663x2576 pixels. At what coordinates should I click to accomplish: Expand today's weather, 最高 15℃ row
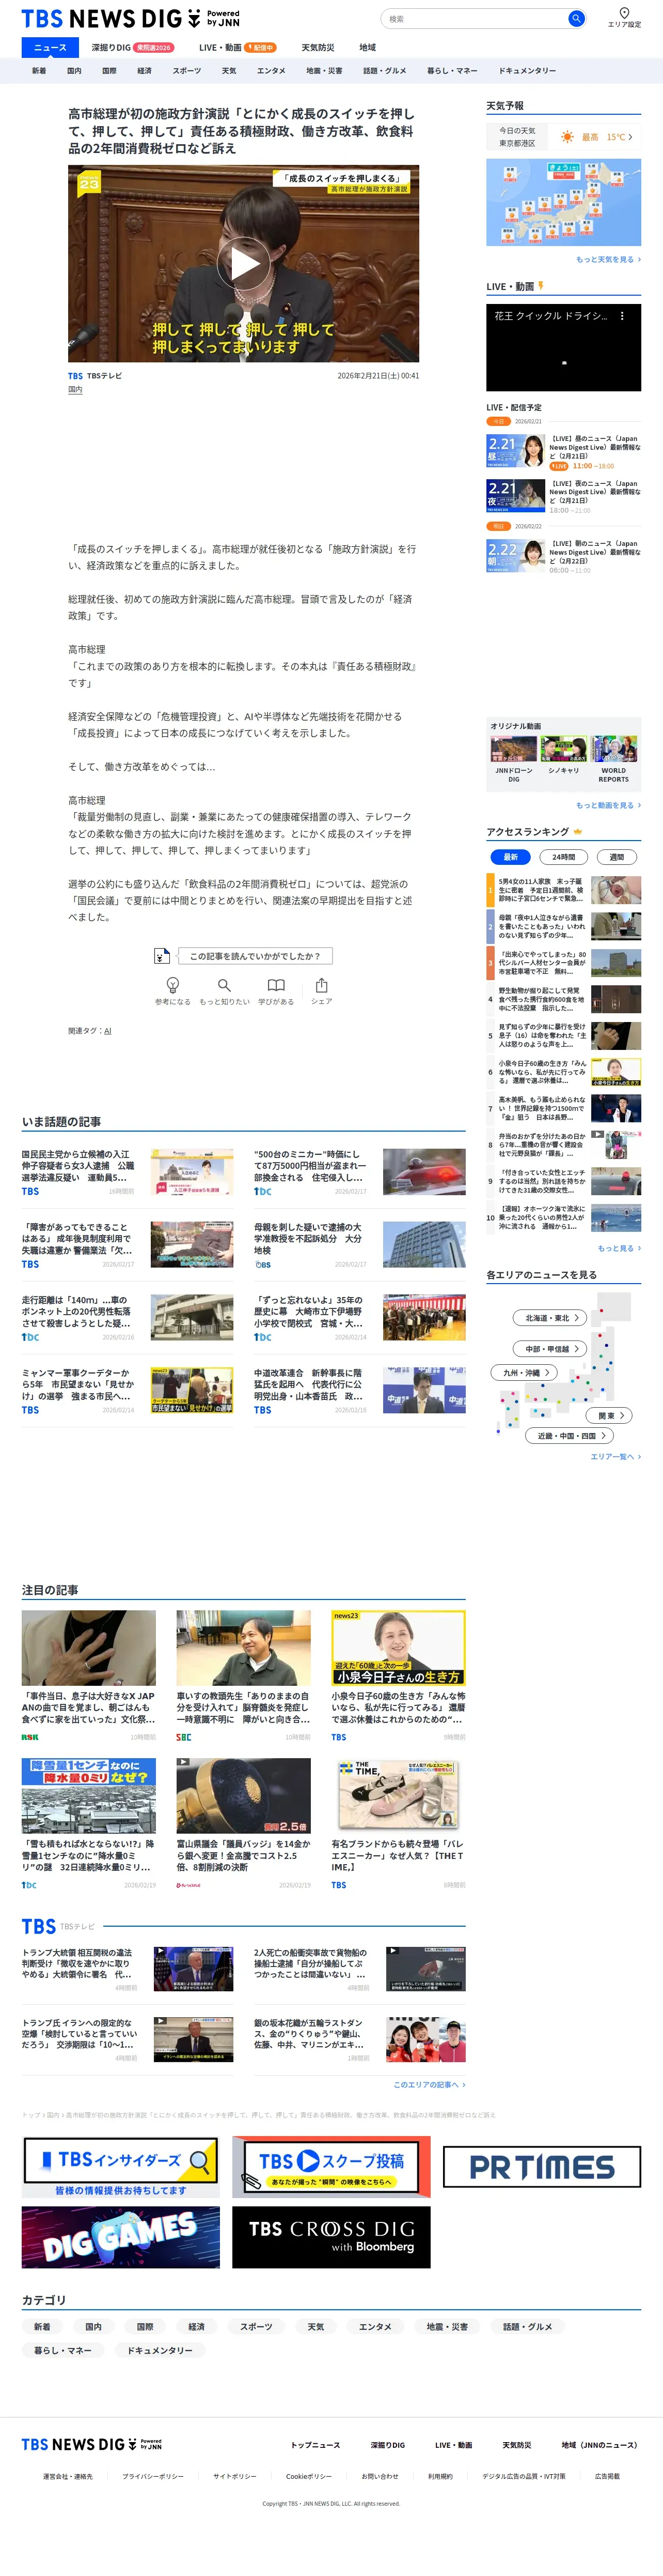click(x=563, y=137)
